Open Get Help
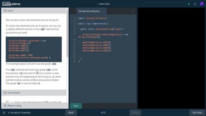206x116 pixels. pos(197,112)
